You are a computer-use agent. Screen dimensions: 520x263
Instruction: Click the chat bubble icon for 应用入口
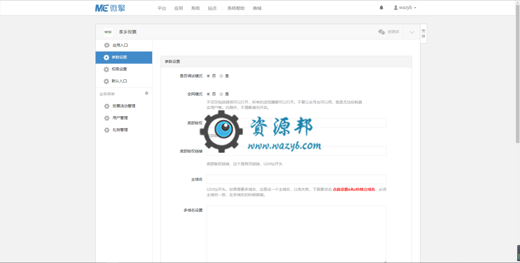(107, 45)
